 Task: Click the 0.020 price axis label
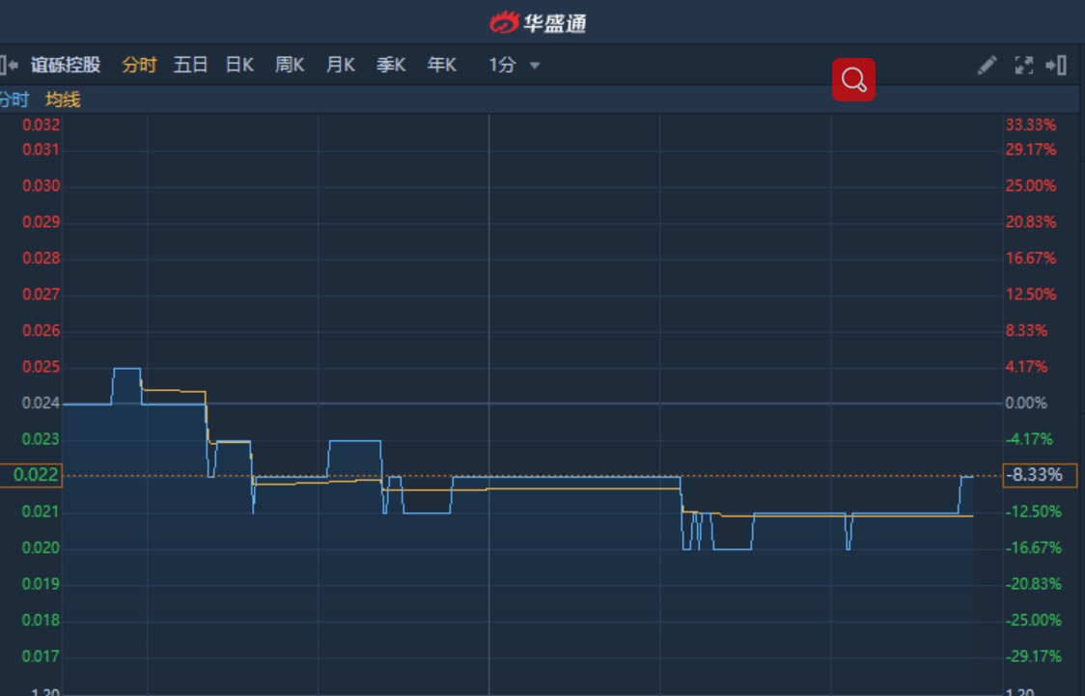tap(41, 548)
